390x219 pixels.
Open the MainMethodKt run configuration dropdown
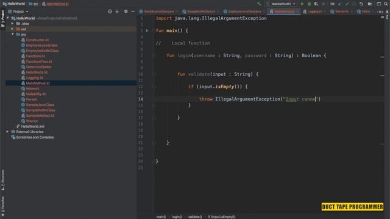coord(281,4)
